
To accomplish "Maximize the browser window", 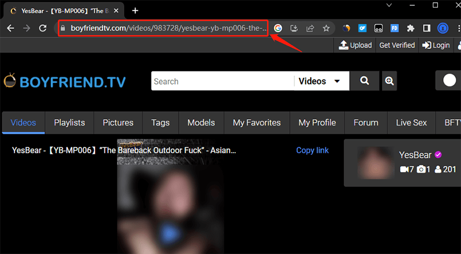I will pos(436,5).
